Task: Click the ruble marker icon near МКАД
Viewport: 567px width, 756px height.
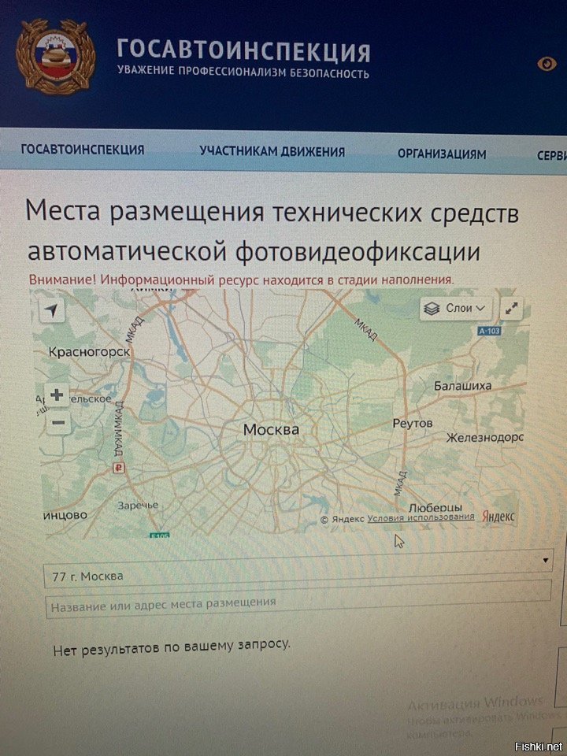Action: (119, 469)
